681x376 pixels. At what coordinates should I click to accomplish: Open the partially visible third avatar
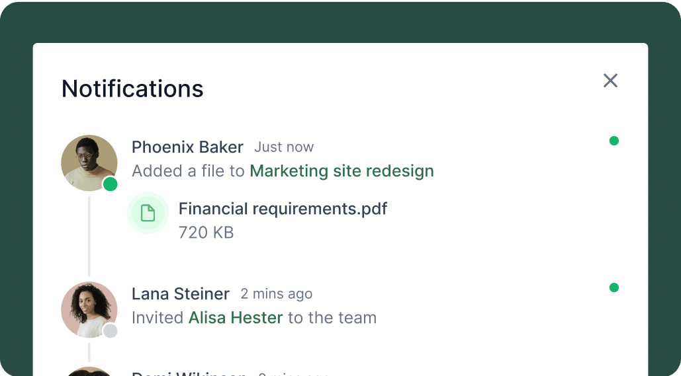(x=89, y=371)
